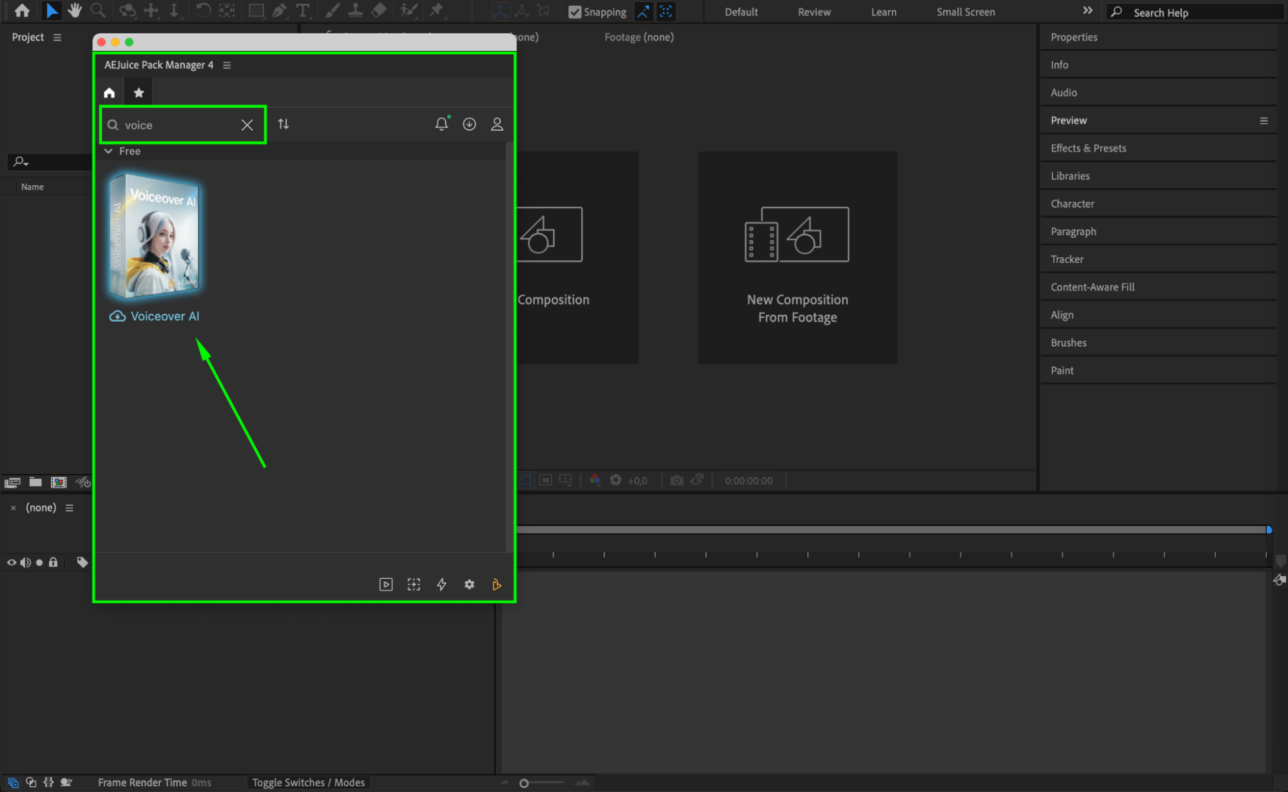Open the Preview panel menu
The image size is (1288, 792).
[1264, 121]
